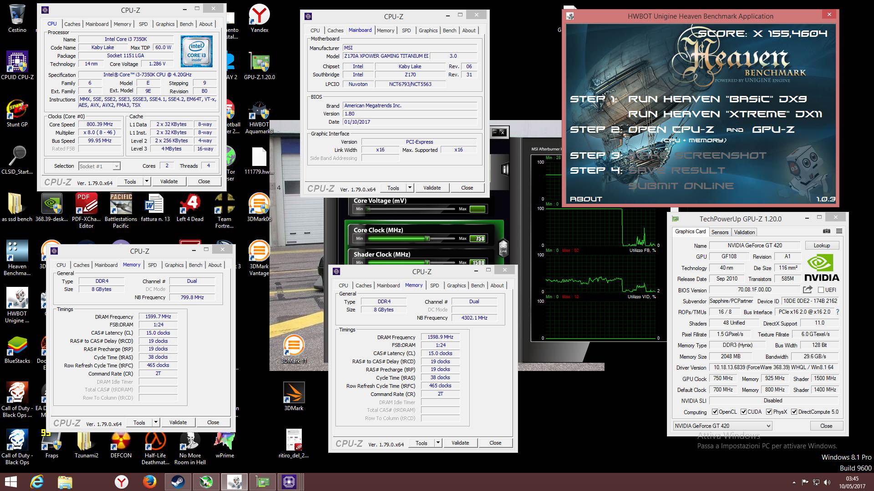Switch to Caches tab in top-left CPU-Z
The width and height of the screenshot is (874, 491).
point(72,24)
